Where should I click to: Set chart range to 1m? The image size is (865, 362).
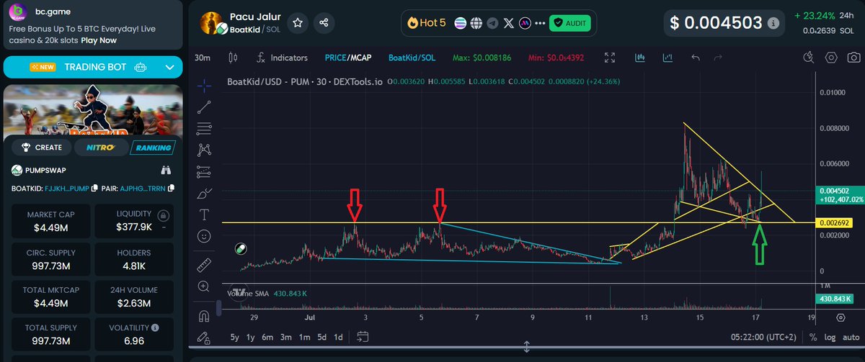304,337
